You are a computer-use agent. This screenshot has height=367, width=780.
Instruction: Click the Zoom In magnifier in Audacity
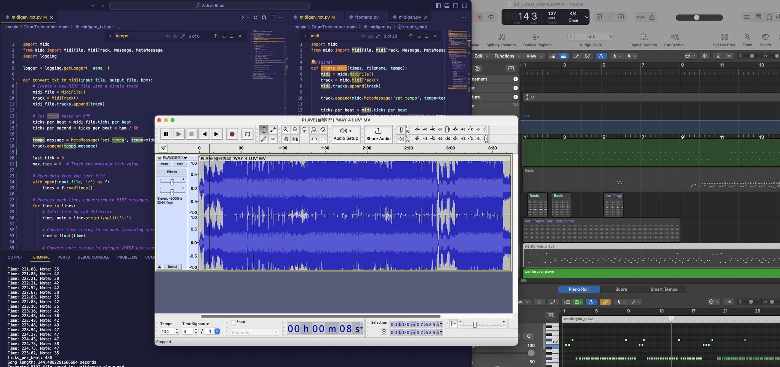(286, 130)
